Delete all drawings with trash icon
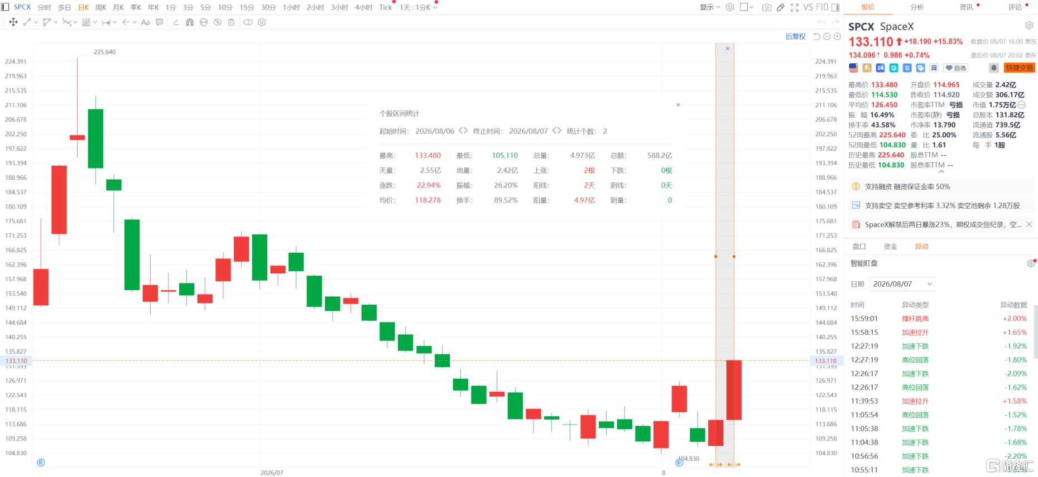Viewport: 1038px width, 477px height. (231, 22)
